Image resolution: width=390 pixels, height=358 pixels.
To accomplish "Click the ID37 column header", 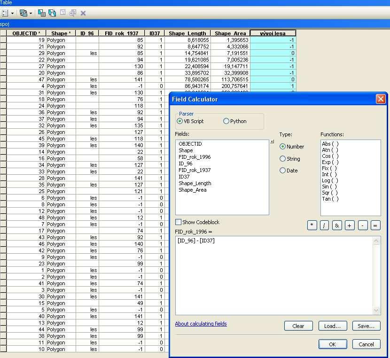I will pos(155,33).
